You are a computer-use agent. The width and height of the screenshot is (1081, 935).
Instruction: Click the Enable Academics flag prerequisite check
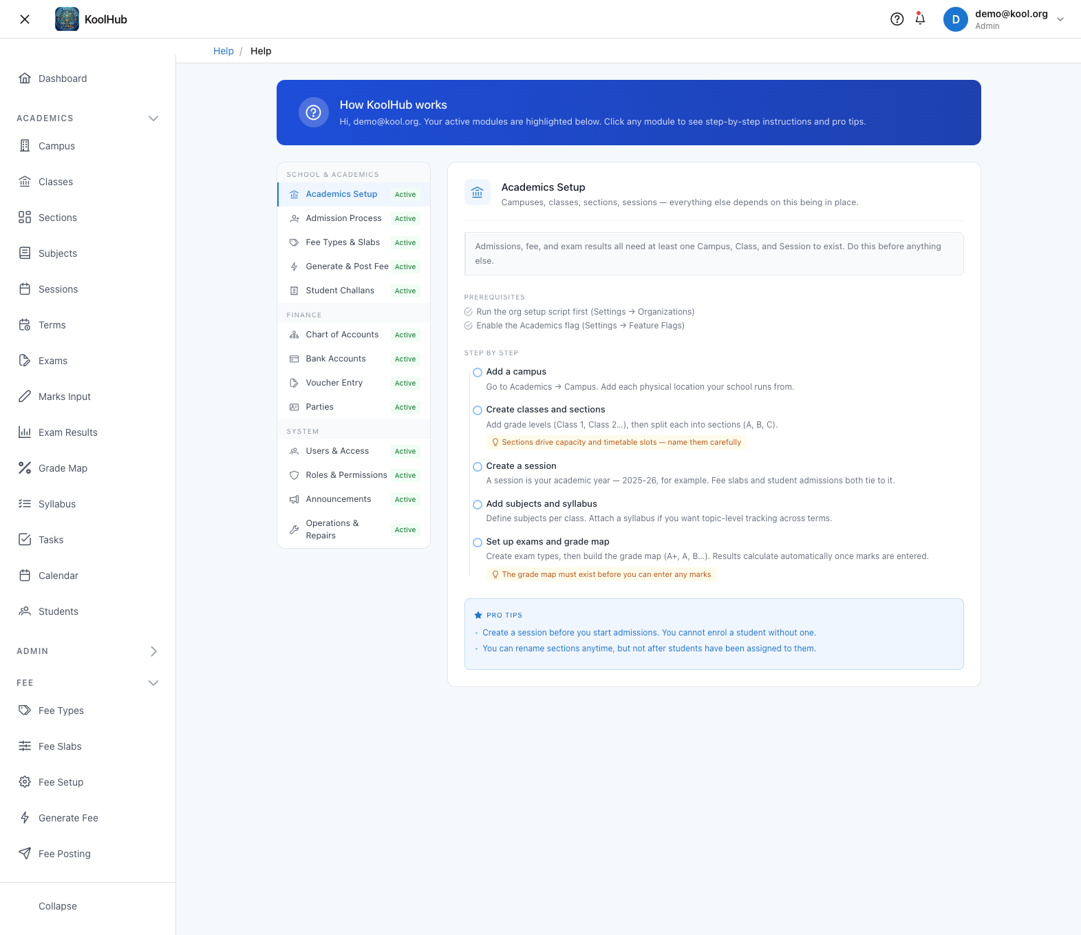click(469, 326)
